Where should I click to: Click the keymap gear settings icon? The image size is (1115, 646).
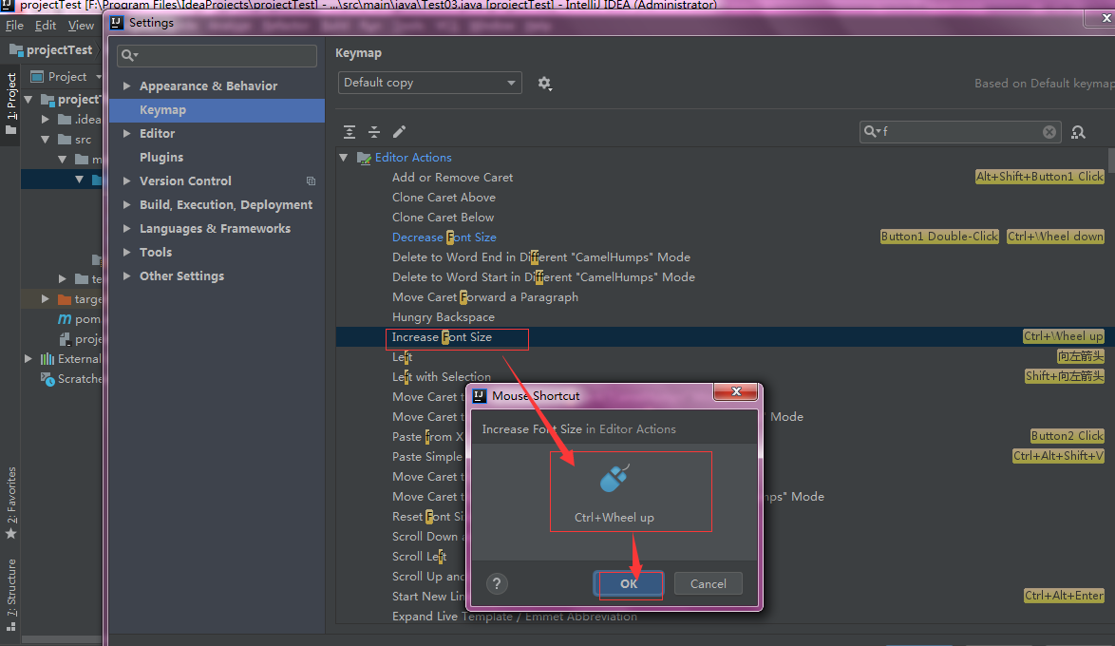click(545, 84)
